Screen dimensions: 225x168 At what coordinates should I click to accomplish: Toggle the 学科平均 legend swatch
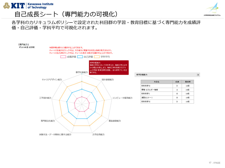(x=97, y=57)
